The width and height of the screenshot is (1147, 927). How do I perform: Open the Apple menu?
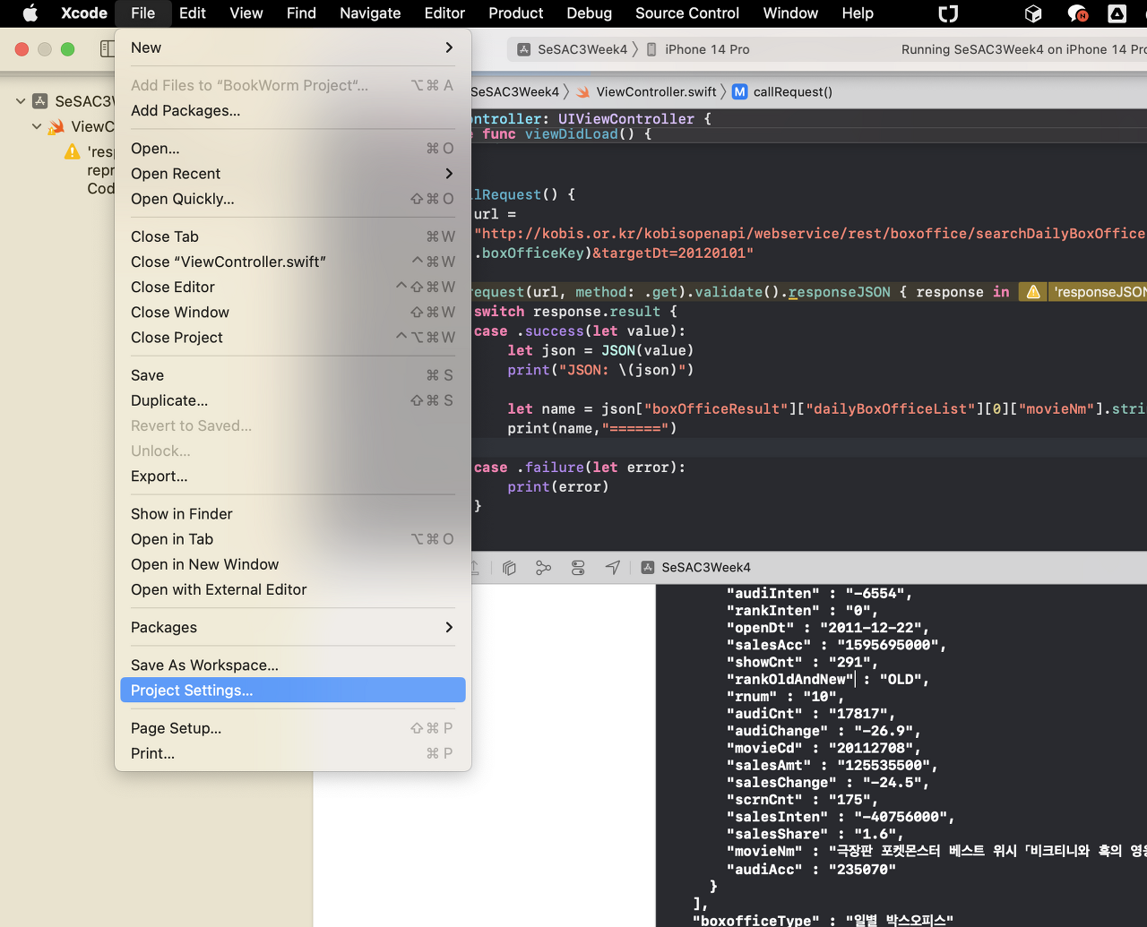(x=30, y=13)
